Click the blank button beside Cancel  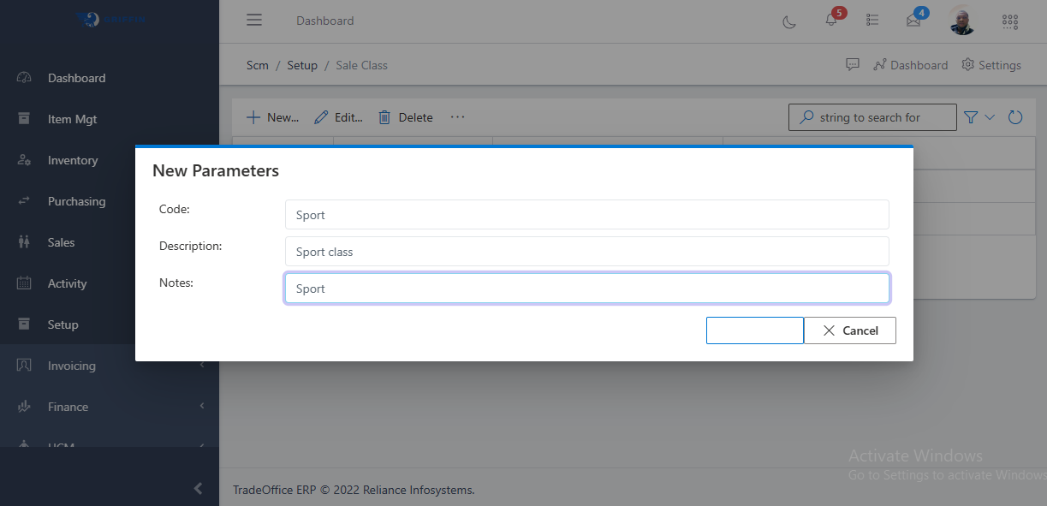(754, 330)
